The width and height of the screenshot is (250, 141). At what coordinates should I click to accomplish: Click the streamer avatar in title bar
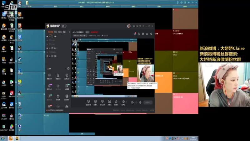click(x=129, y=26)
